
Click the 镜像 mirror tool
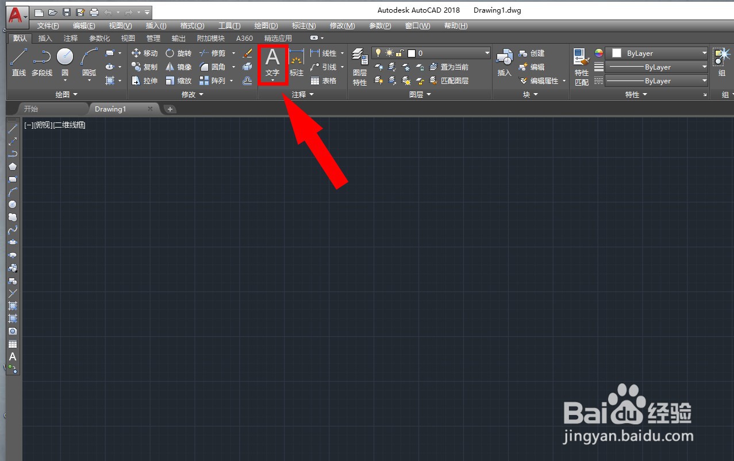pyautogui.click(x=178, y=67)
